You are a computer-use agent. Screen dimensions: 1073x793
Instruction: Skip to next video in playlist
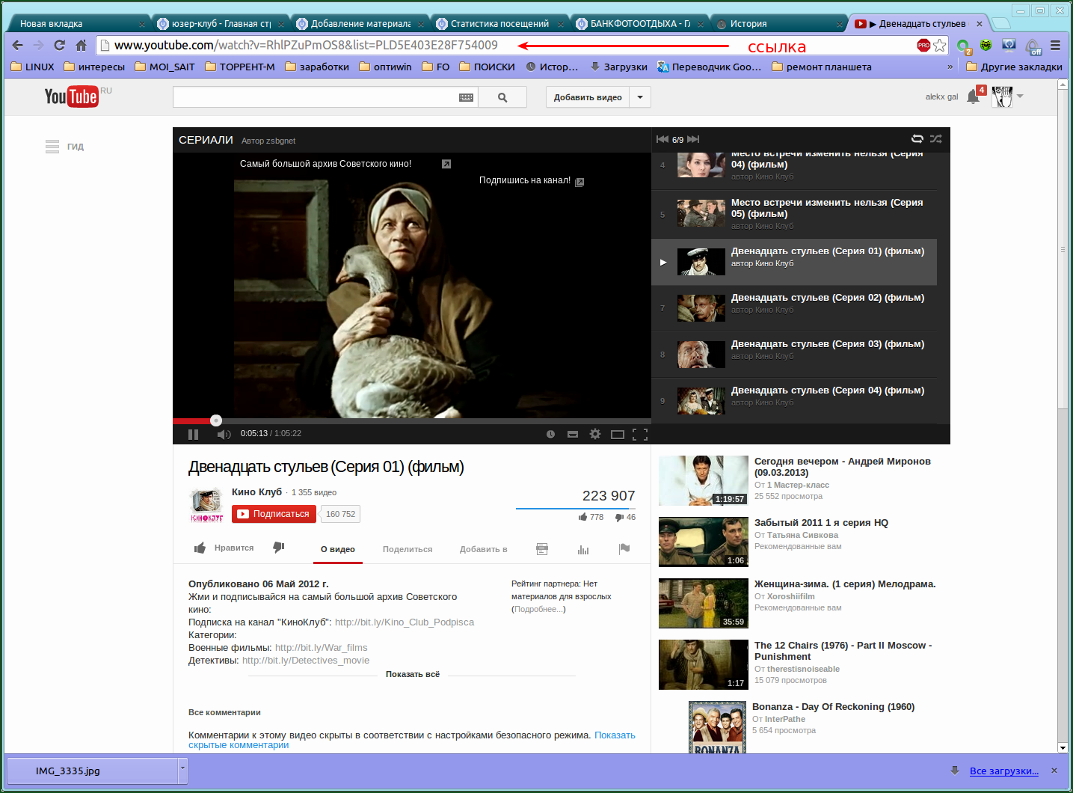pyautogui.click(x=693, y=139)
